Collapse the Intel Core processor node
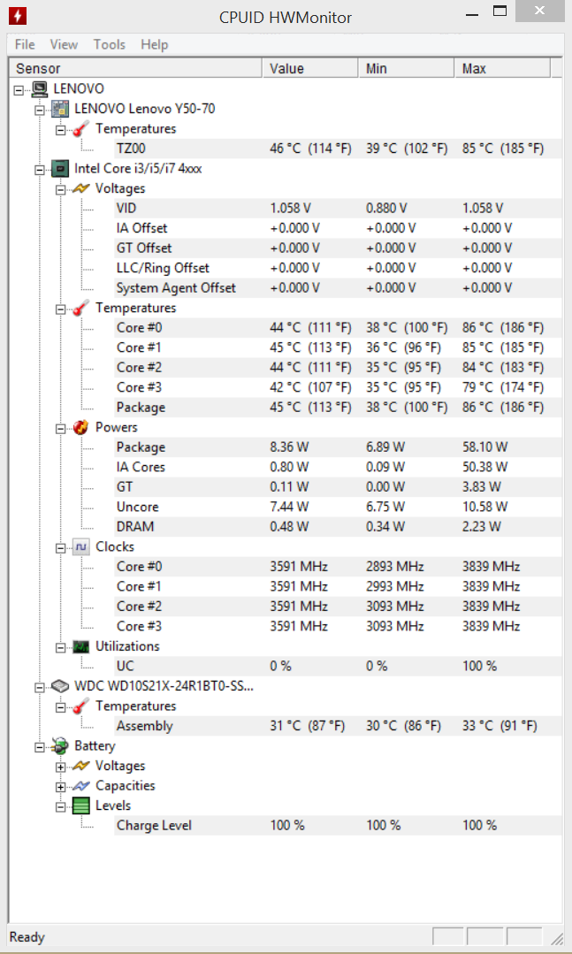Viewport: 572px width, 954px height. click(x=40, y=170)
